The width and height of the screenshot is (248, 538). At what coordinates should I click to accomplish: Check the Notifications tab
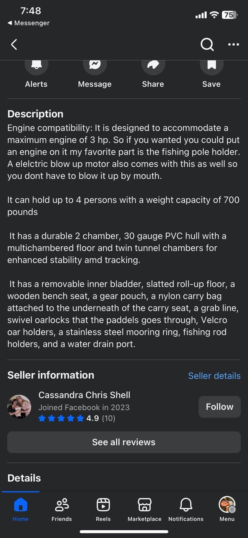pyautogui.click(x=186, y=509)
